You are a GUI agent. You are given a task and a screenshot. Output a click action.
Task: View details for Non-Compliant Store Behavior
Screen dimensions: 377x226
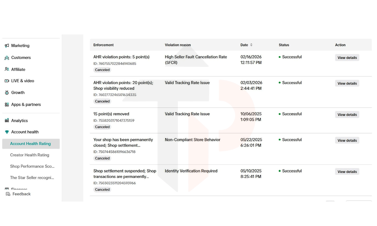[x=347, y=140]
